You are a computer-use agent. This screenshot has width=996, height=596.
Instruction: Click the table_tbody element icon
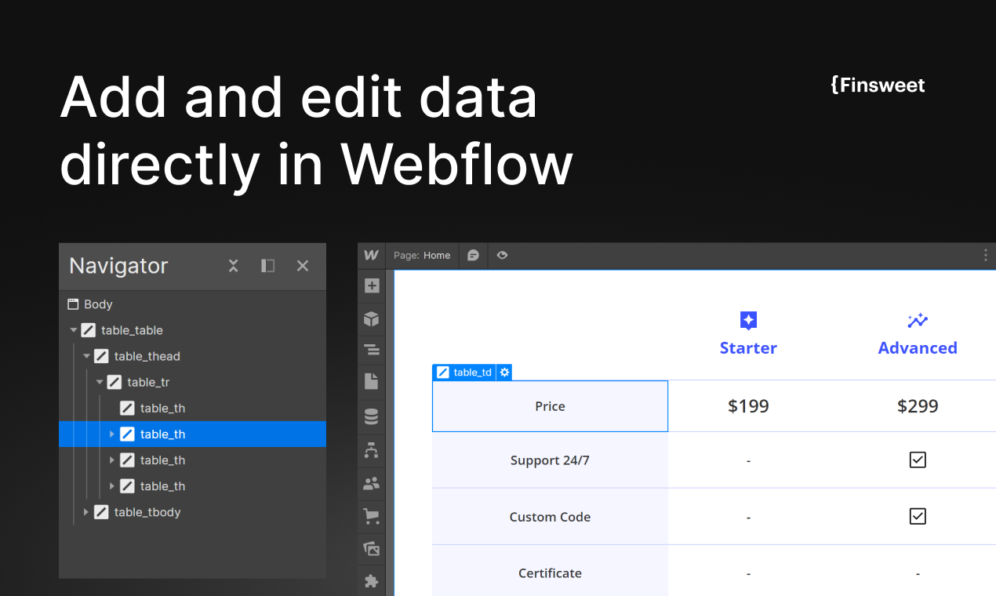click(x=101, y=511)
